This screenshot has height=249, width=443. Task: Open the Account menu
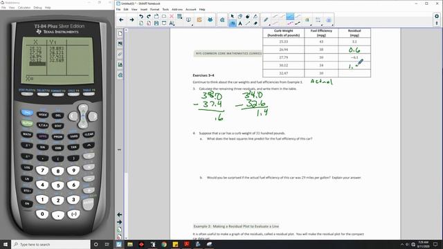click(x=191, y=9)
